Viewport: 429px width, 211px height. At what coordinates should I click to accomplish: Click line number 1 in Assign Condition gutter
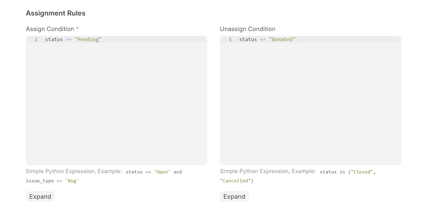click(x=36, y=39)
